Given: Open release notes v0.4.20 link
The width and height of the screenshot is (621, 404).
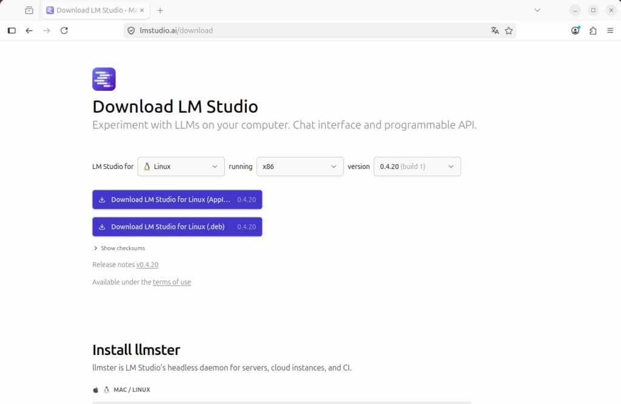Looking at the screenshot, I should pyautogui.click(x=147, y=265).
